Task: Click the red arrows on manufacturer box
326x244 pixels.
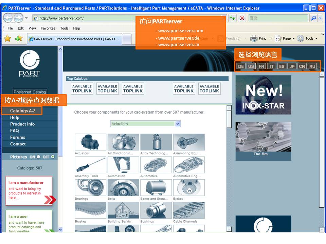Action: coord(50,200)
